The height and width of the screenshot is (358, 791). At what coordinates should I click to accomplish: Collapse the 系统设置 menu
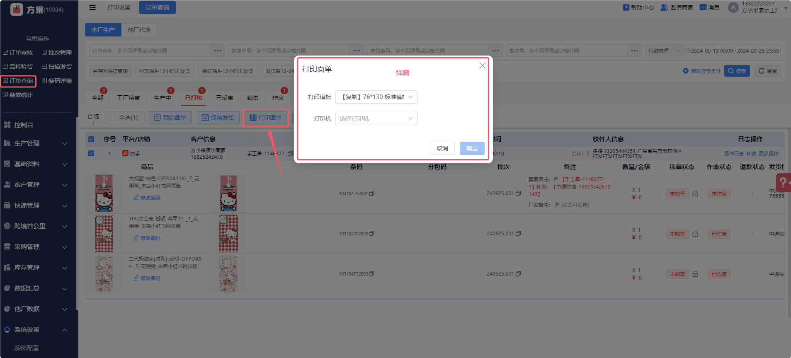pos(35,330)
